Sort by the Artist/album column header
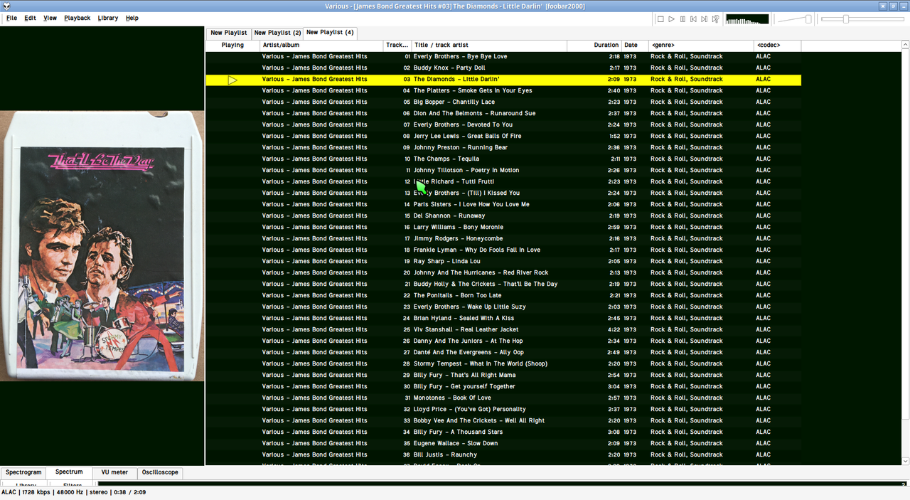This screenshot has height=500, width=910. coord(321,45)
